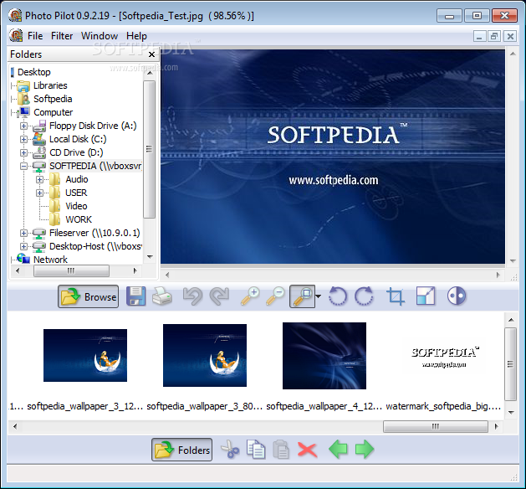526x489 pixels.
Task: Expand the Desktop-Host network drive node
Action: pyautogui.click(x=23, y=246)
